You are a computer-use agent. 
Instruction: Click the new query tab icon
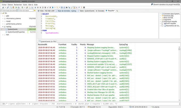(117, 11)
